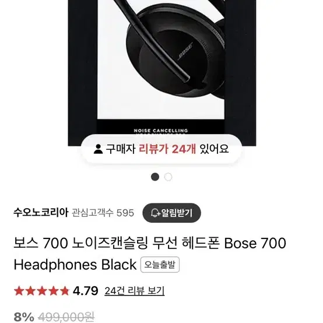Click the crossed-out 499,000원 price

pos(66,317)
